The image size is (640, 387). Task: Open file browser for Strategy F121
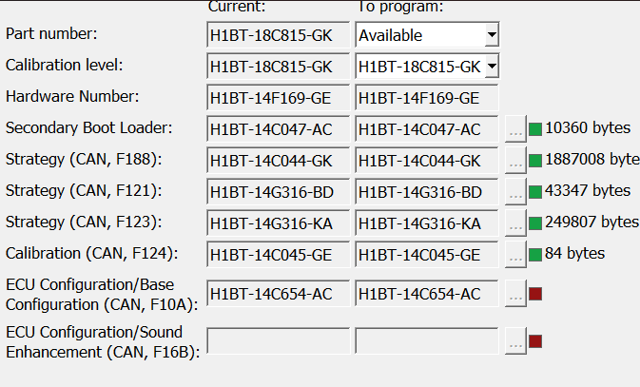(x=514, y=192)
